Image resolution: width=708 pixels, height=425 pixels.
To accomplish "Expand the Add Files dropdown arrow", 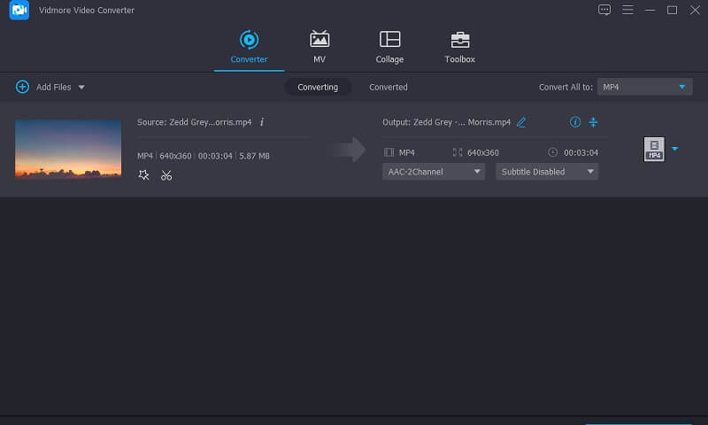I will [x=81, y=88].
